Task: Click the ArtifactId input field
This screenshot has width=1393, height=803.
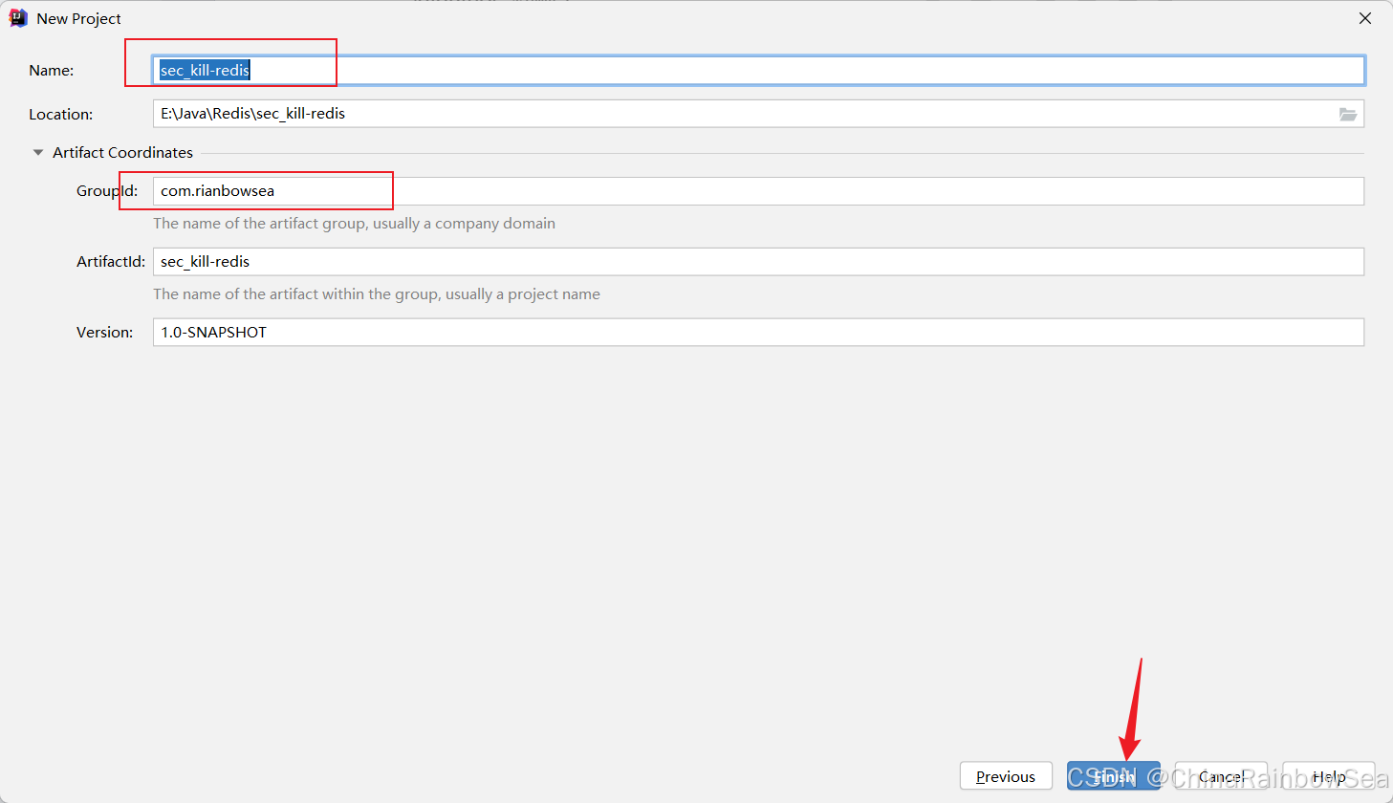Action: [x=758, y=262]
